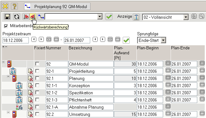Click the QM-Modul red binder icon

[9, 64]
